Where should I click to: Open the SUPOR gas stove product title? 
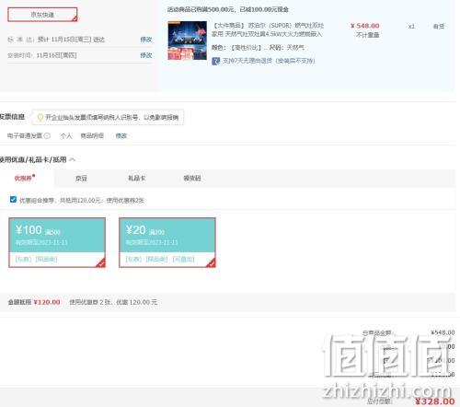tap(268, 29)
